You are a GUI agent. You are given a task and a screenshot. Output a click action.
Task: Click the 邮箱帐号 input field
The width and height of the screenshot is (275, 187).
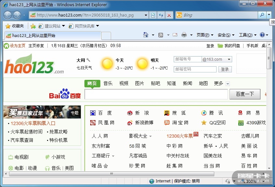pyautogui.click(x=188, y=59)
